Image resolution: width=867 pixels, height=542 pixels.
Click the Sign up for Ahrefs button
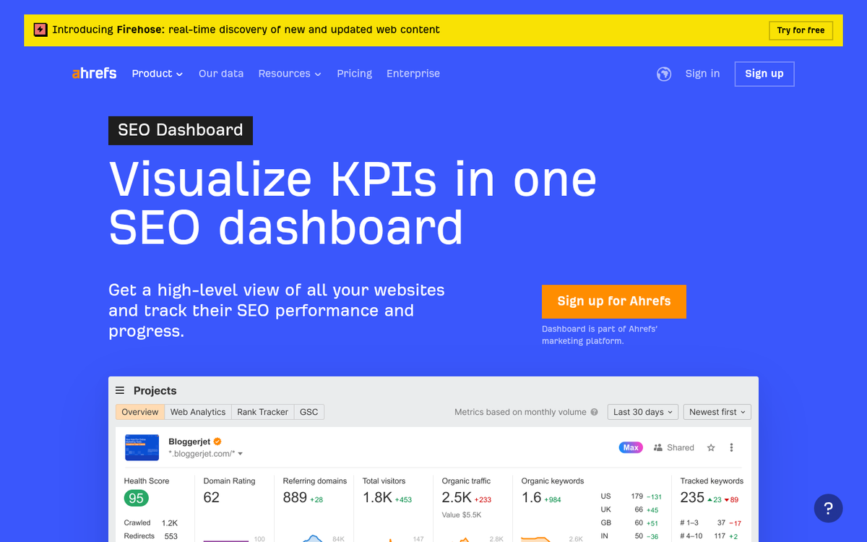tap(613, 301)
